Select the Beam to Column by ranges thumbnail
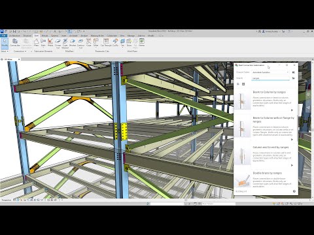314x235 pixels. (243, 101)
